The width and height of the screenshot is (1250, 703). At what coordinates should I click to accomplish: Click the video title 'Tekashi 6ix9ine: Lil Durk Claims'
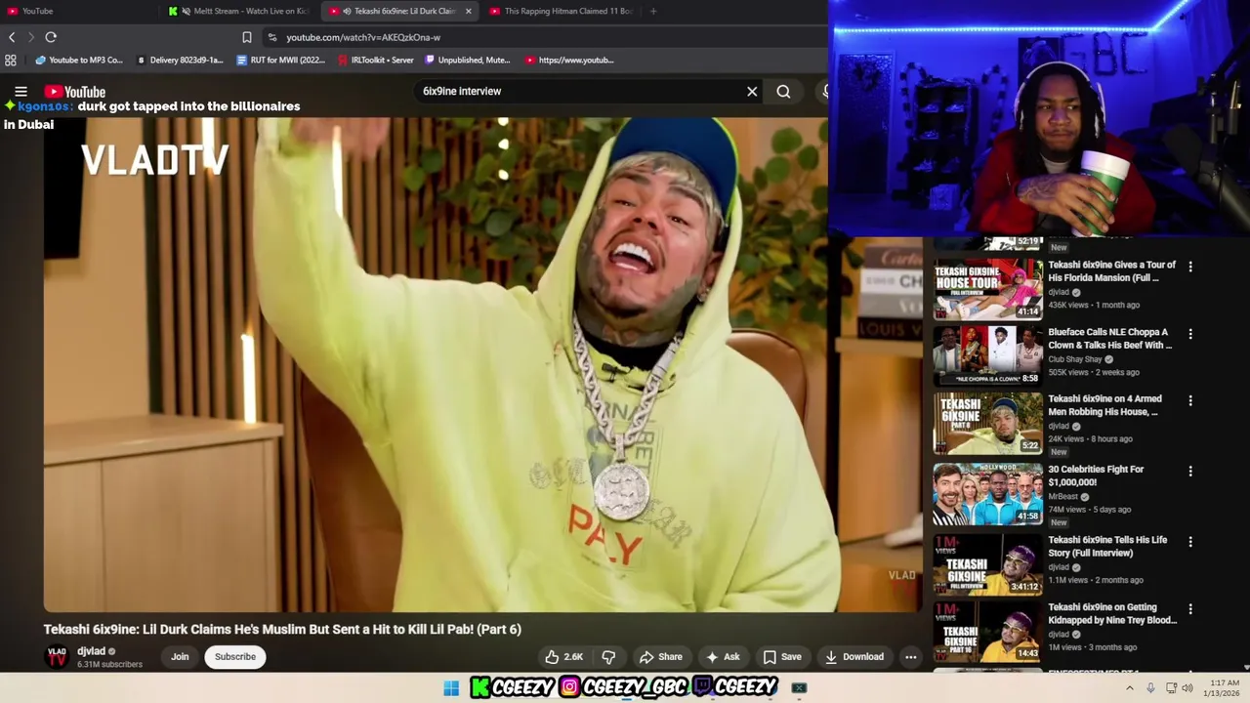pyautogui.click(x=282, y=630)
